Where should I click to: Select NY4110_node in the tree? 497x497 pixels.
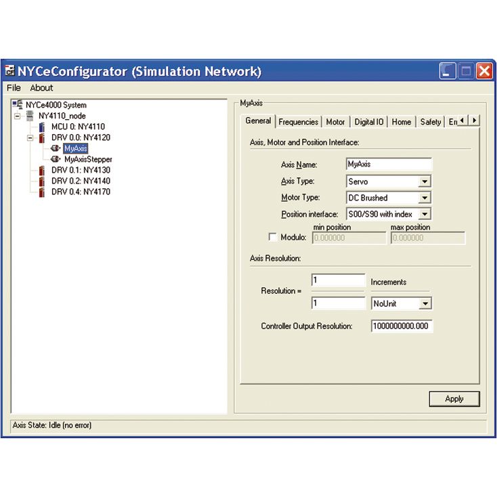tap(62, 116)
